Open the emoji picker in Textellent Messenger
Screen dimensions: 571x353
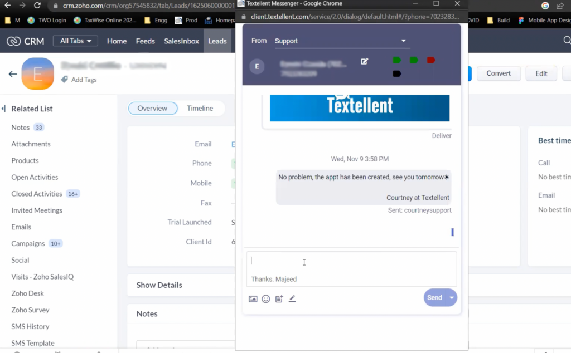(x=266, y=299)
